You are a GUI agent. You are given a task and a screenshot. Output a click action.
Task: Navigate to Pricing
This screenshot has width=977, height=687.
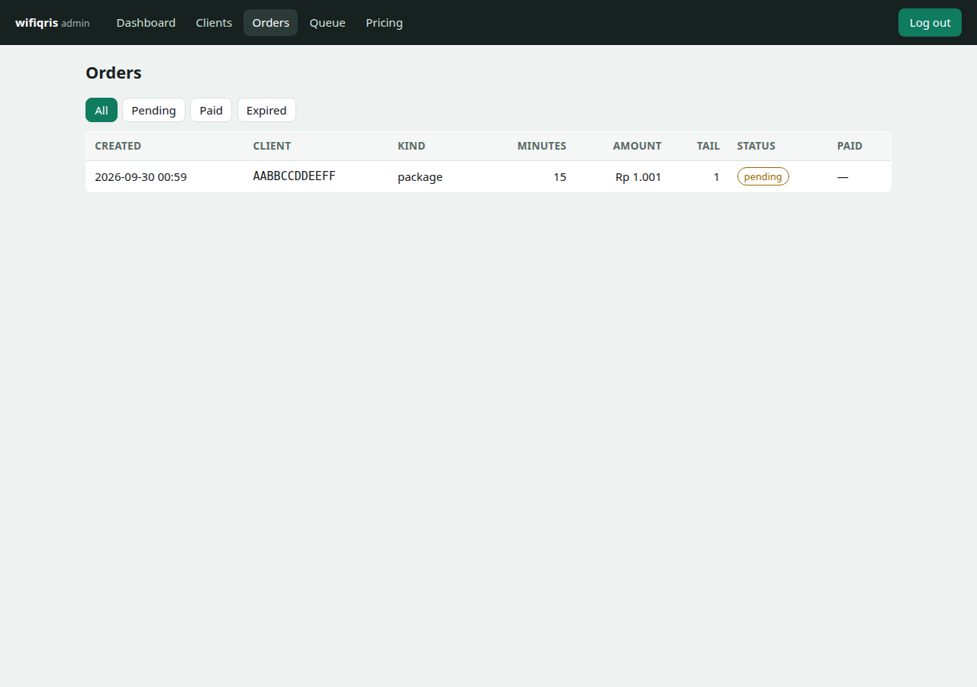click(384, 23)
